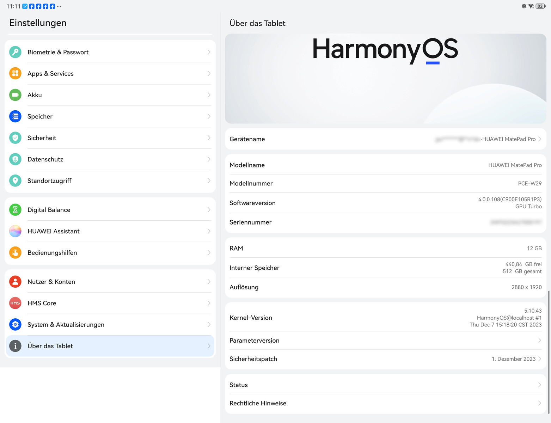Tap the Softwareversion value 4.0.0.108
551x423 pixels.
point(510,200)
